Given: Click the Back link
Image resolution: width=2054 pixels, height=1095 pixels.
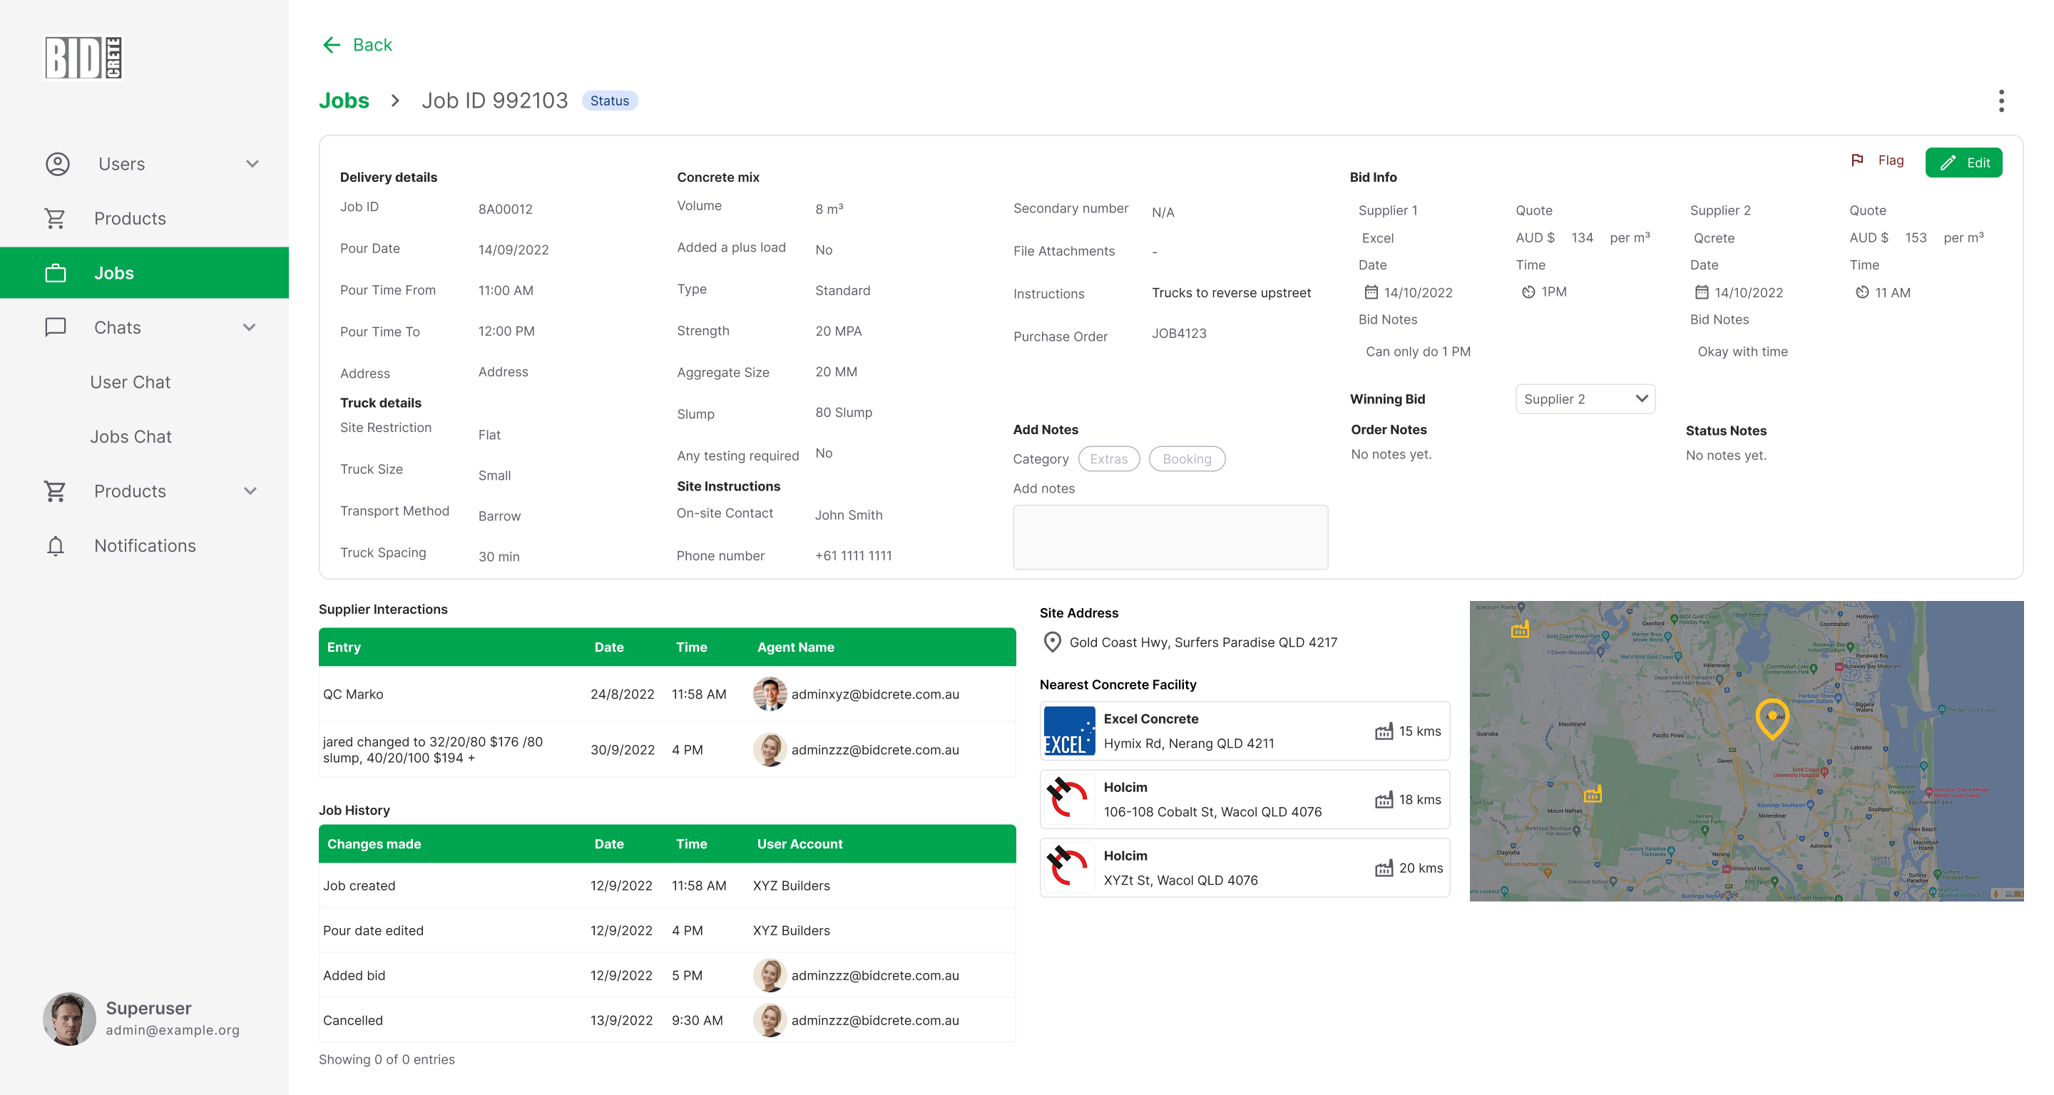Looking at the screenshot, I should [372, 45].
